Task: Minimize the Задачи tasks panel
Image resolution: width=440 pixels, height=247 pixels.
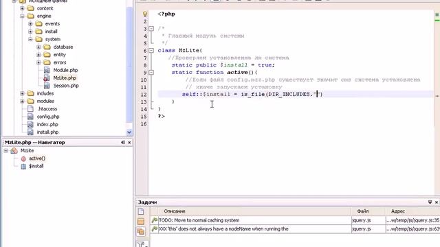Action: (430, 202)
